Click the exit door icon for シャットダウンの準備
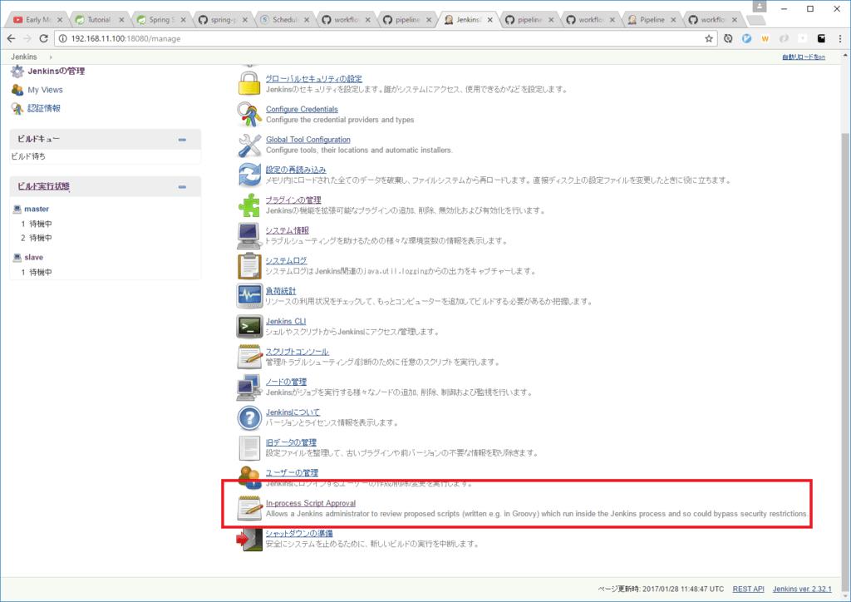This screenshot has height=602, width=851. tap(249, 539)
